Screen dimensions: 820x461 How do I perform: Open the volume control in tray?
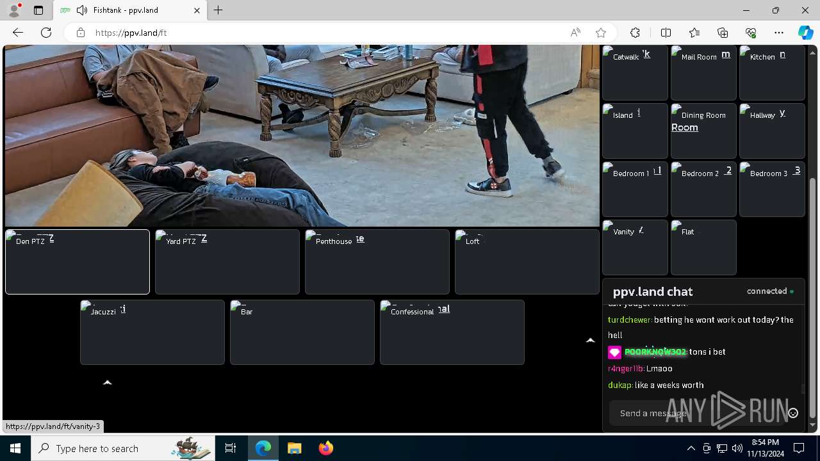pyautogui.click(x=737, y=448)
